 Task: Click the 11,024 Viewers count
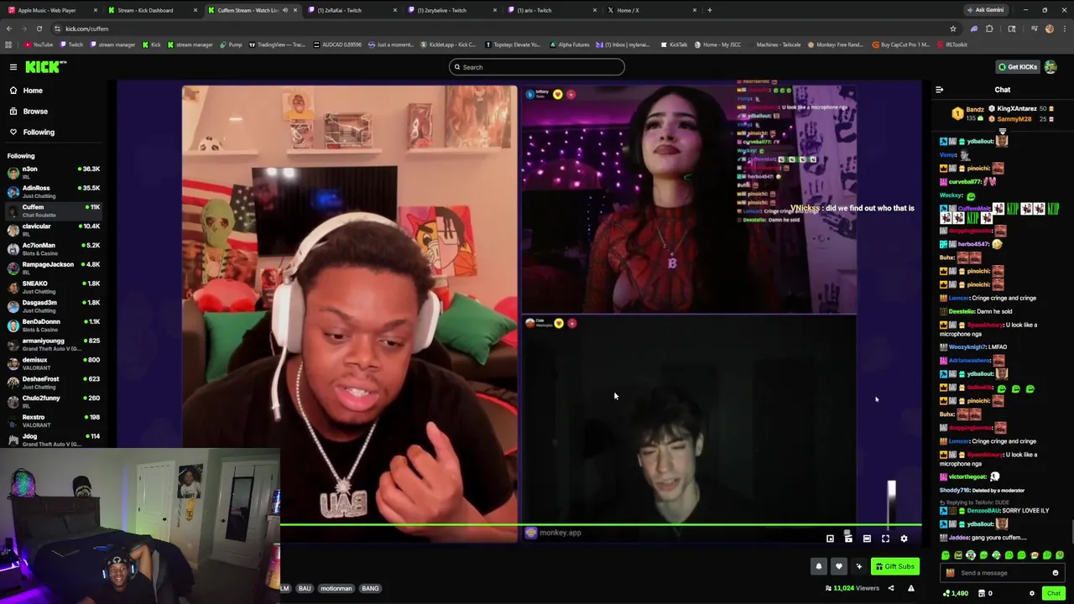tap(852, 589)
